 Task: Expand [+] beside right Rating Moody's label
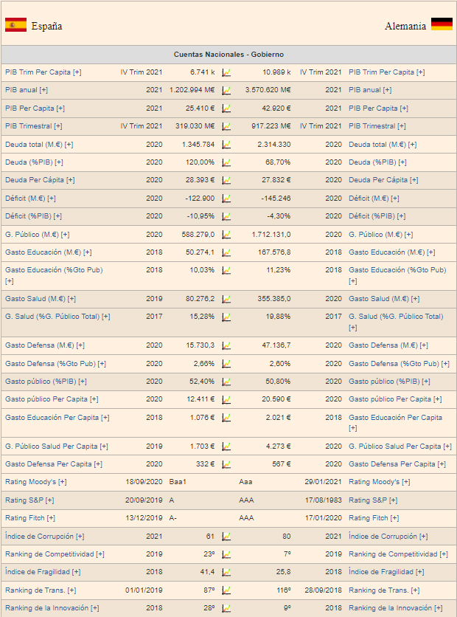click(x=405, y=482)
